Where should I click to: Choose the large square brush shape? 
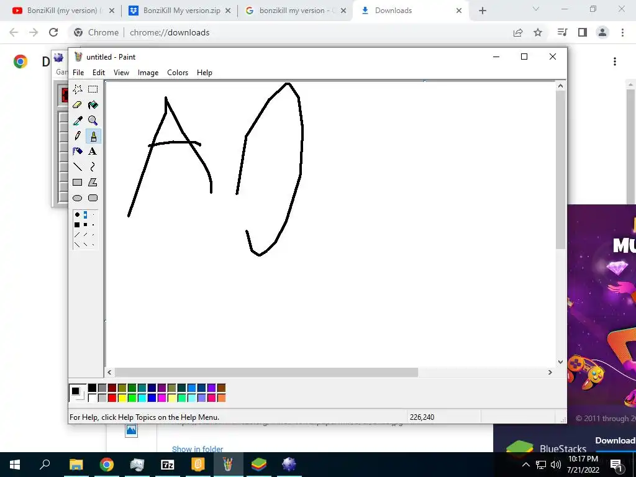[x=77, y=225]
